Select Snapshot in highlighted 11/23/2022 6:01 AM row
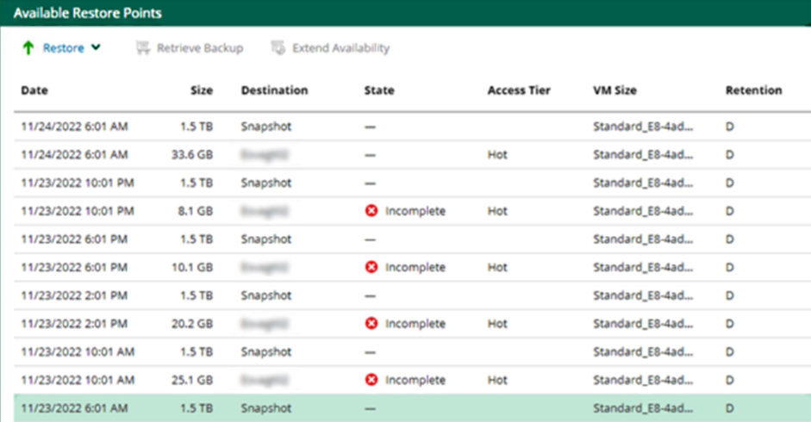811x422 pixels. pyautogui.click(x=265, y=408)
